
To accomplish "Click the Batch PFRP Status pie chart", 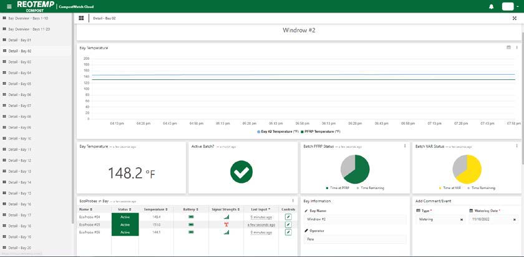I will coord(355,169).
